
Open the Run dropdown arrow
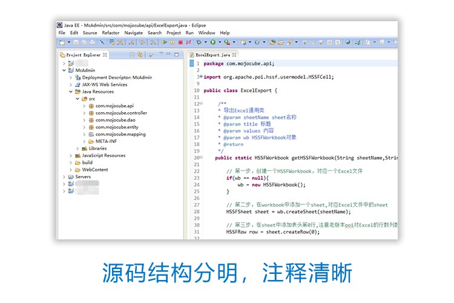click(x=220, y=42)
